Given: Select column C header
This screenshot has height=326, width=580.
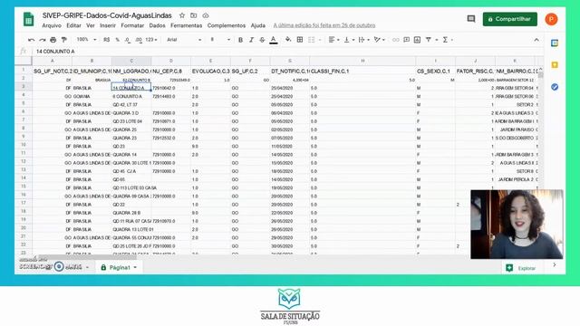Looking at the screenshot, I should pos(131,61).
